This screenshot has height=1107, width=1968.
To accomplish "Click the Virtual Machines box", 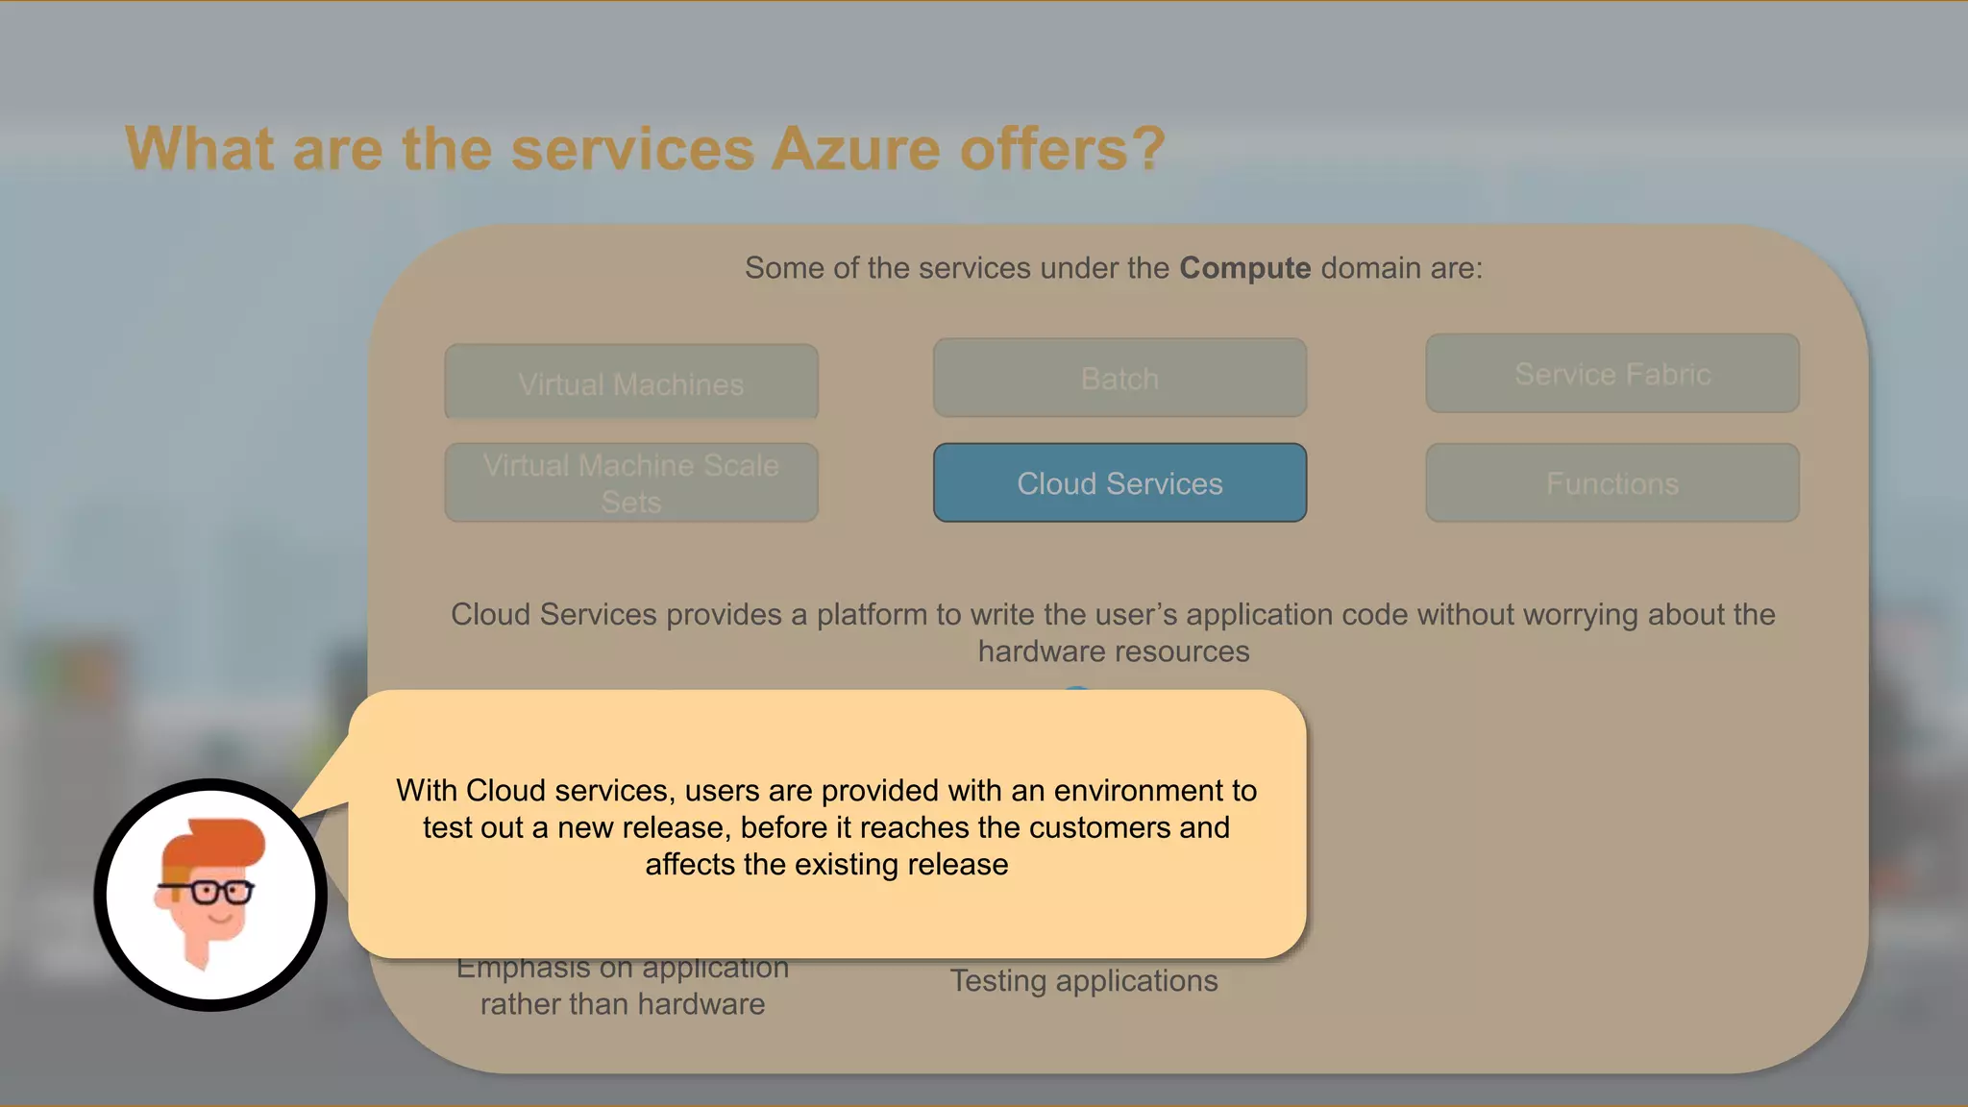I will pyautogui.click(x=631, y=382).
